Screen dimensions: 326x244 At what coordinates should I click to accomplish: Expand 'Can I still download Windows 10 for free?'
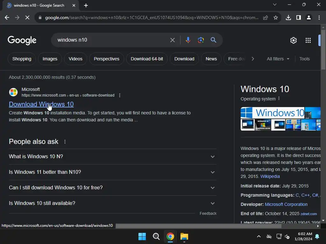click(x=112, y=188)
